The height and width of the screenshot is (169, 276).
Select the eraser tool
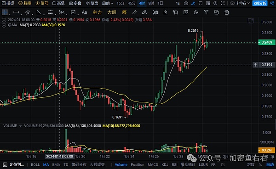point(144,12)
